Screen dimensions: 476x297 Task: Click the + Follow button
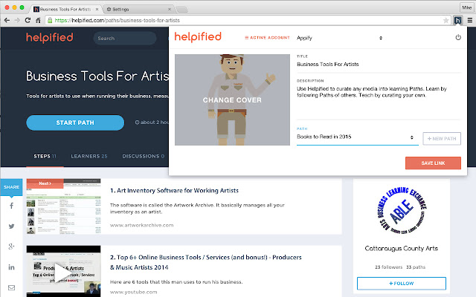tap(402, 284)
